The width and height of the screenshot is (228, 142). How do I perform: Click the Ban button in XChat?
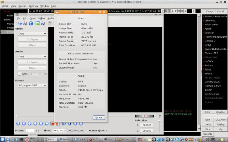pos(208,120)
